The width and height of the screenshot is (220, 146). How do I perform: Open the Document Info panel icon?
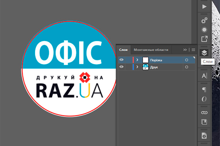(204, 136)
